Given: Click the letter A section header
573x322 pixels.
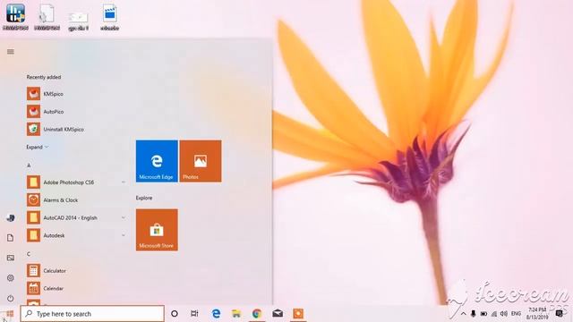Looking at the screenshot, I should 29,165.
